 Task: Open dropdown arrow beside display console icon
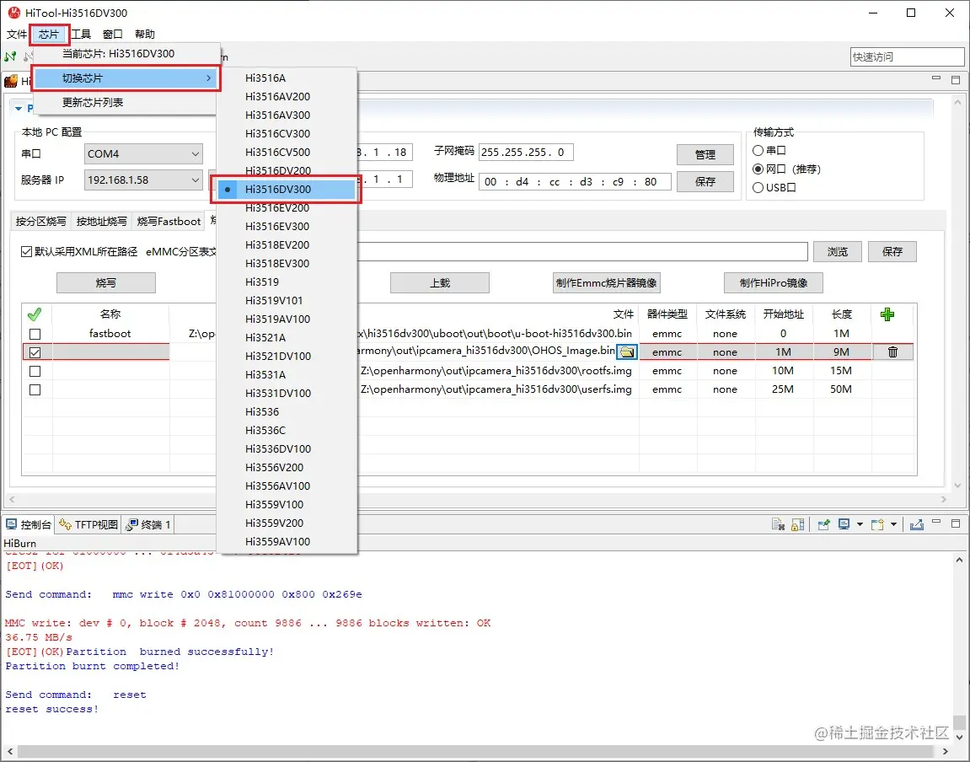pos(860,524)
